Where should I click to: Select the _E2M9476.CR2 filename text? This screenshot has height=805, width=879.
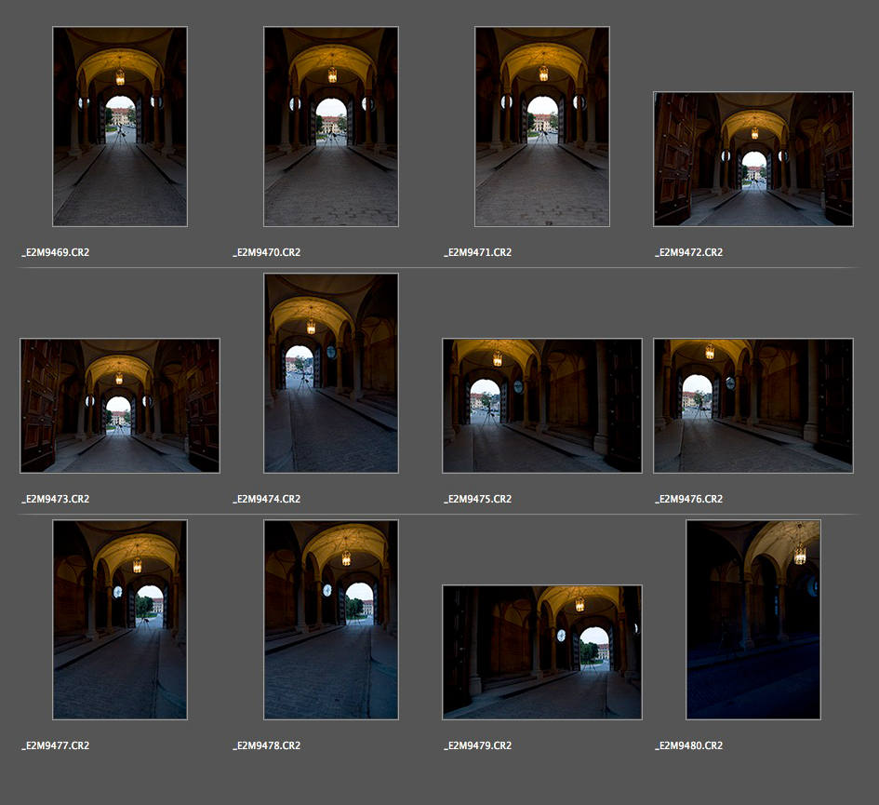pyautogui.click(x=689, y=499)
